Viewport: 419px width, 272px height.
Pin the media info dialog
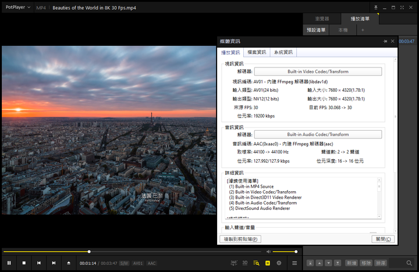click(x=385, y=41)
